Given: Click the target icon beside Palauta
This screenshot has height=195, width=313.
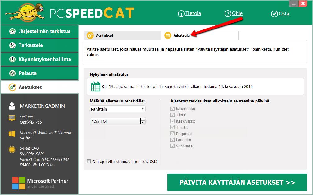Looking at the screenshot, I should tap(12, 73).
